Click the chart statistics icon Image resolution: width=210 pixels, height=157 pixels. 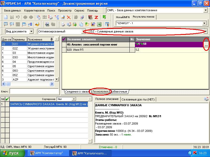click(x=93, y=24)
